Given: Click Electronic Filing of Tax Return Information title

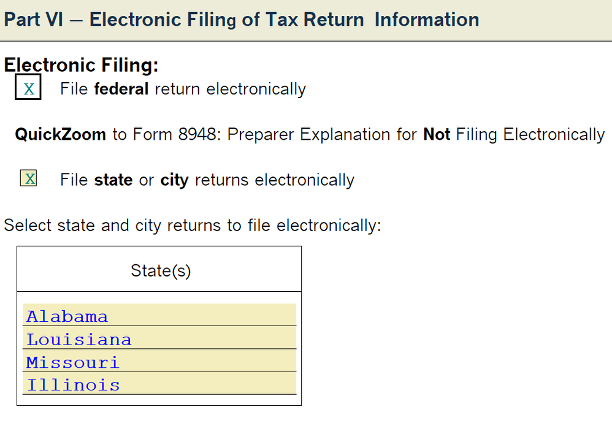Looking at the screenshot, I should coord(284,20).
